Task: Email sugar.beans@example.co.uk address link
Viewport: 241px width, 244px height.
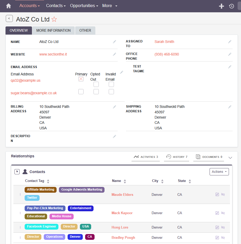Action: point(34,93)
